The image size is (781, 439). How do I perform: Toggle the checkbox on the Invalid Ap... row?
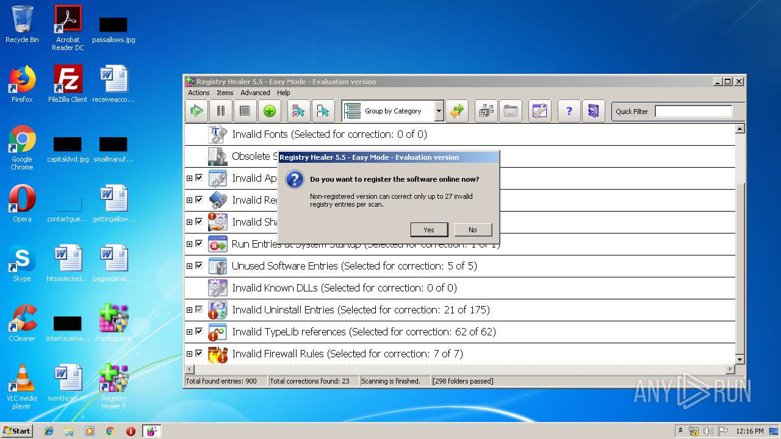(x=199, y=178)
